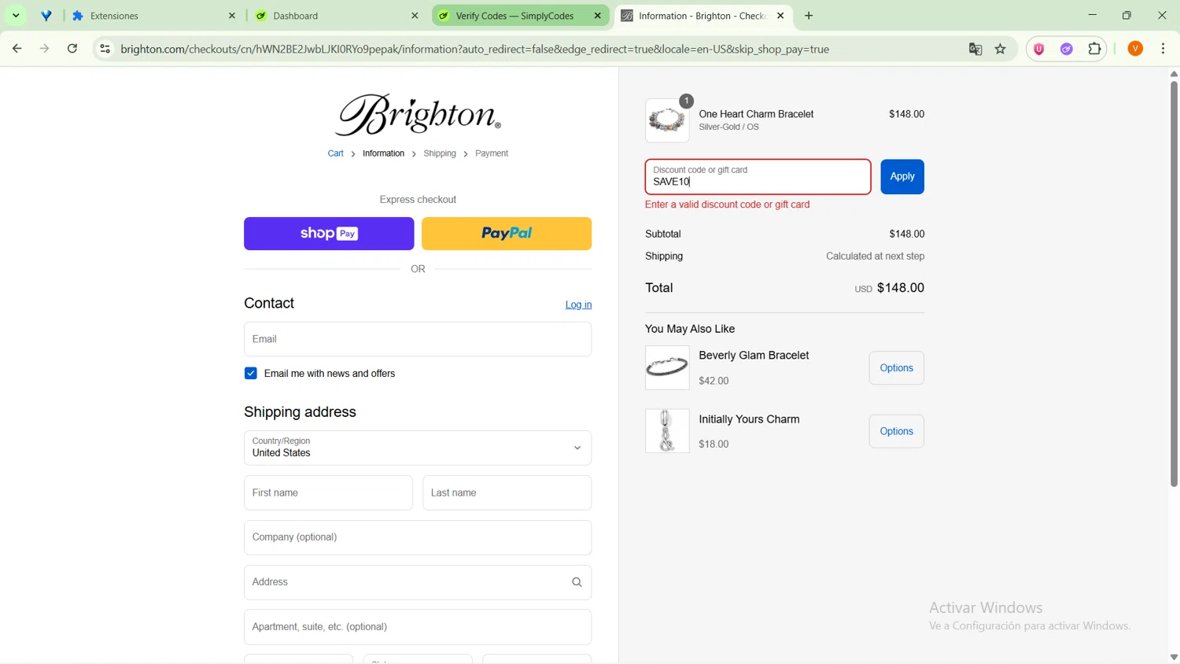This screenshot has width=1180, height=664.
Task: Focus the Email input field
Action: click(x=418, y=339)
